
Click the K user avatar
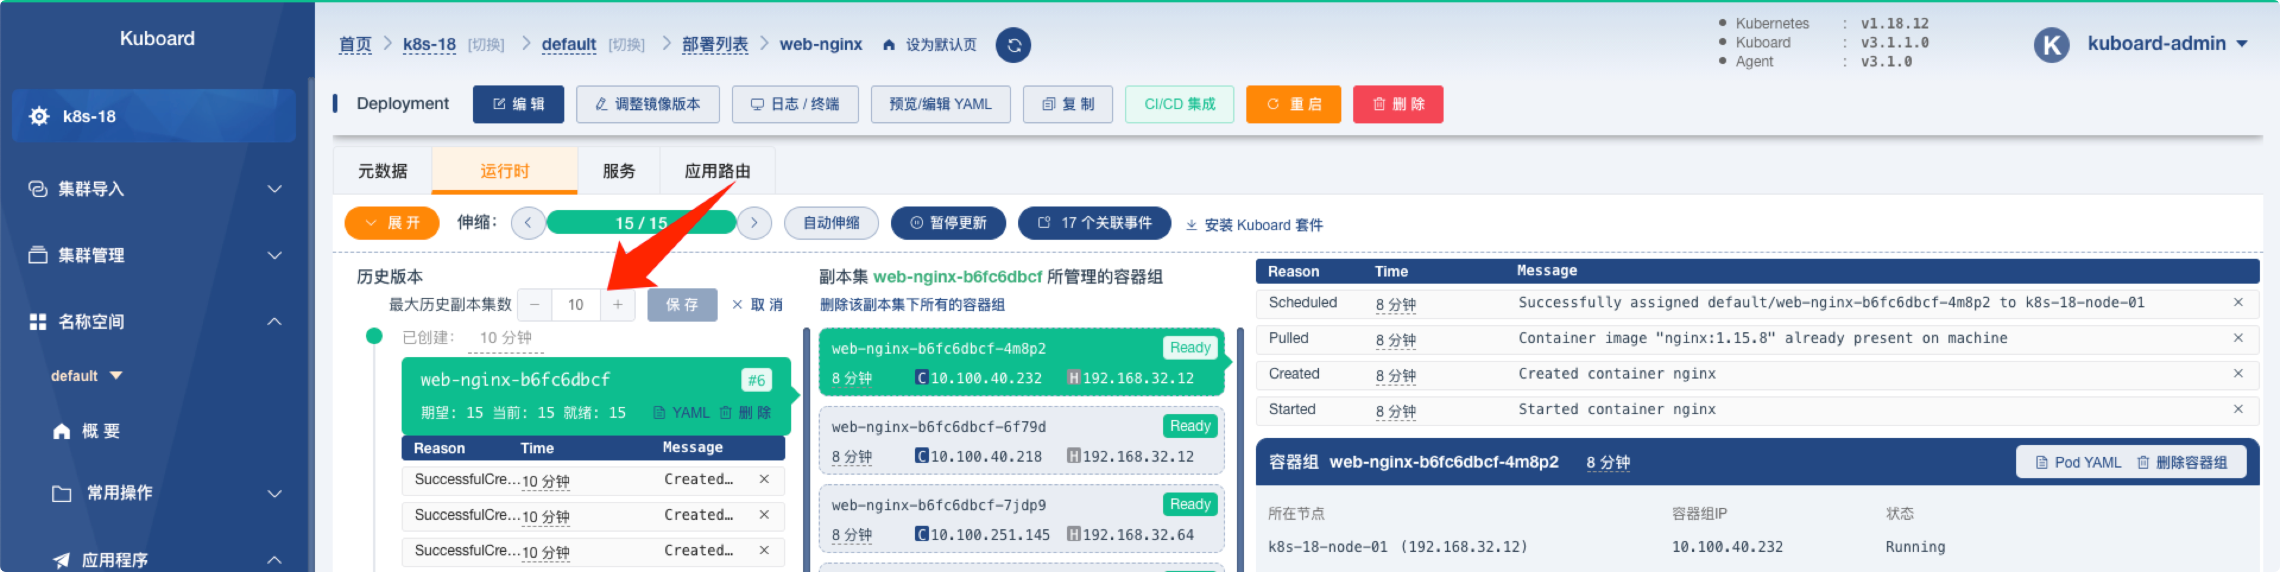2051,44
